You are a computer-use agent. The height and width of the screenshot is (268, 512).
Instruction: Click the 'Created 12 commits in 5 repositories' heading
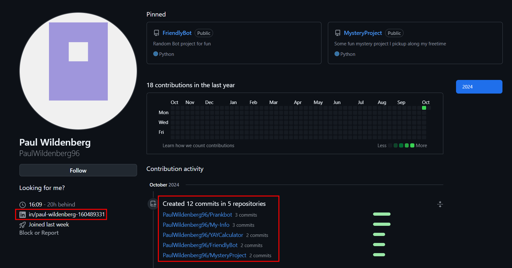pos(214,204)
